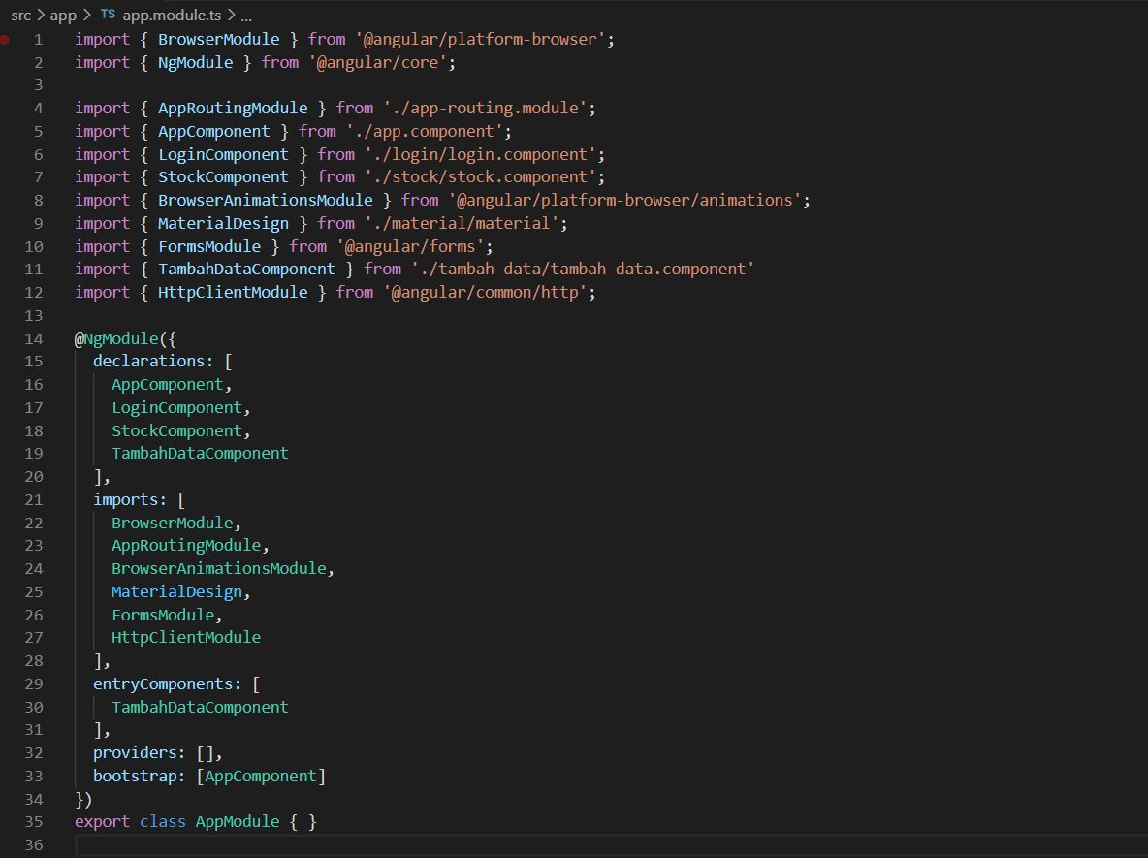Click MaterialDesign in the imports array
The width and height of the screenshot is (1148, 858).
[176, 591]
